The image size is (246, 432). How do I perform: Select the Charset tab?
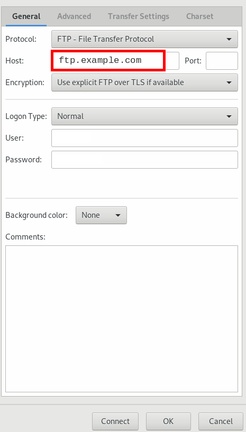(x=199, y=16)
